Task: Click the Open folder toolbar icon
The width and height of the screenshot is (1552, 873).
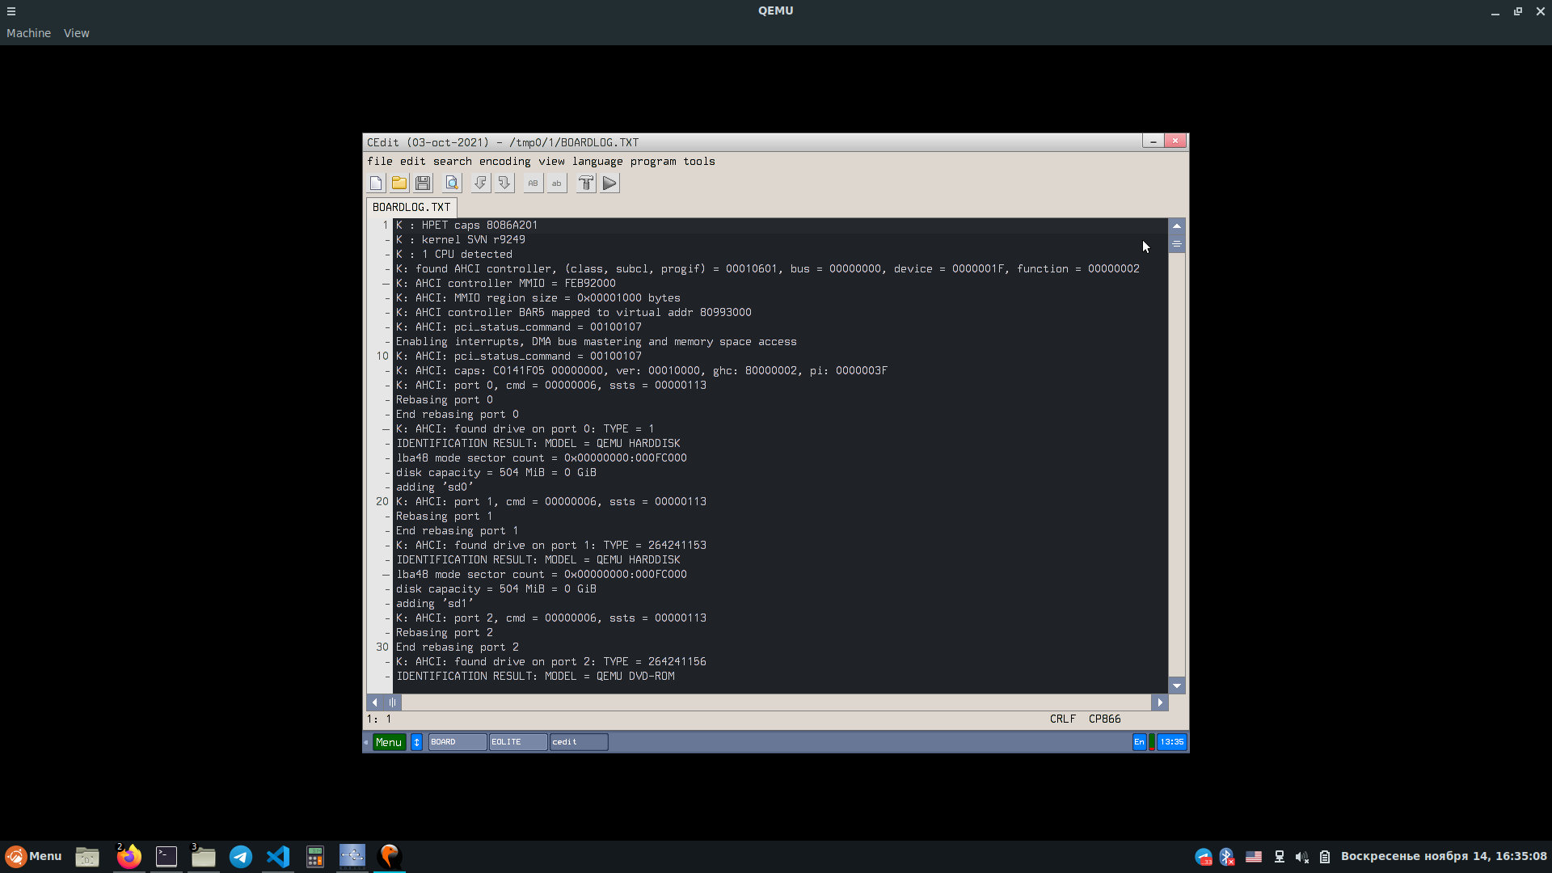Action: click(399, 183)
